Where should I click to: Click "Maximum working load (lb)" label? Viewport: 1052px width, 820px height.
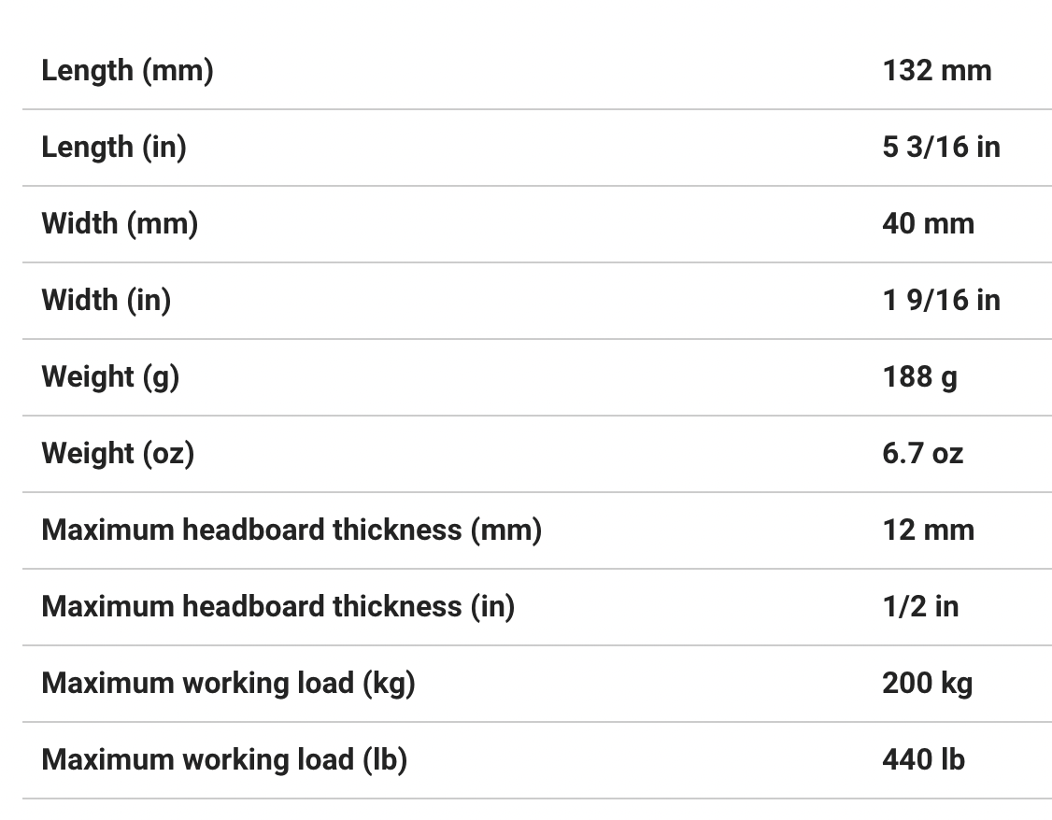coord(224,760)
